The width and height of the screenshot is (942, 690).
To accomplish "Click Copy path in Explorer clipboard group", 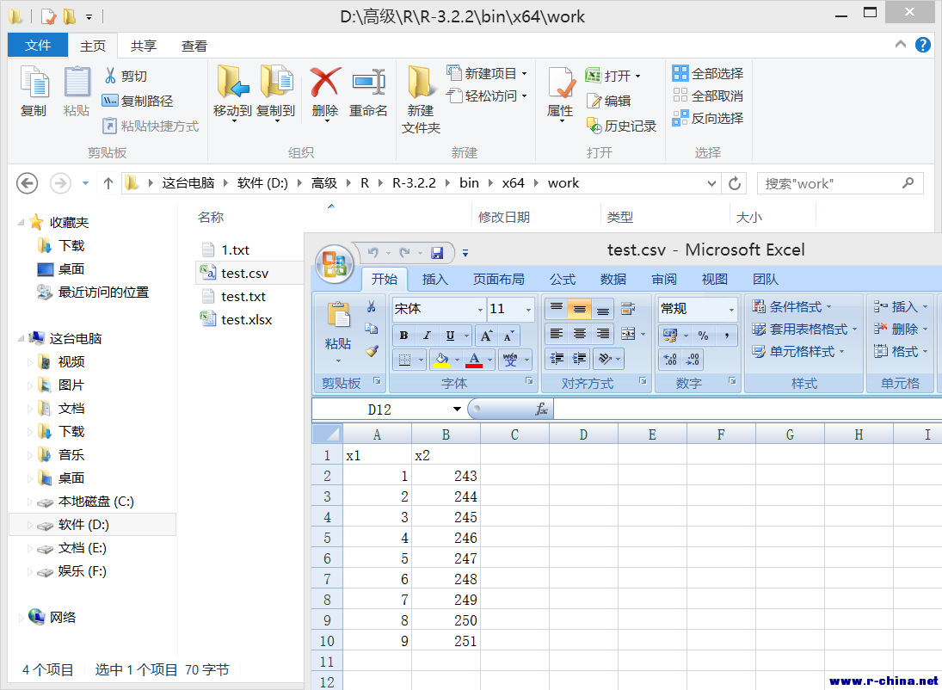I will (138, 101).
